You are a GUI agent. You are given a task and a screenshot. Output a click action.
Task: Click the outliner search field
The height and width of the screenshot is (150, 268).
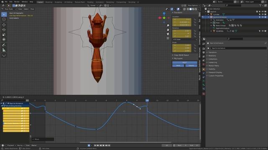tap(233, 5)
